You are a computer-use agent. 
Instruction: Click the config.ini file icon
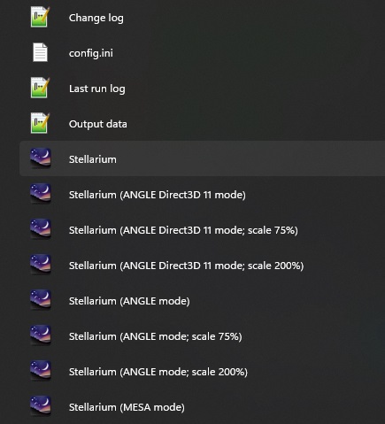(40, 52)
